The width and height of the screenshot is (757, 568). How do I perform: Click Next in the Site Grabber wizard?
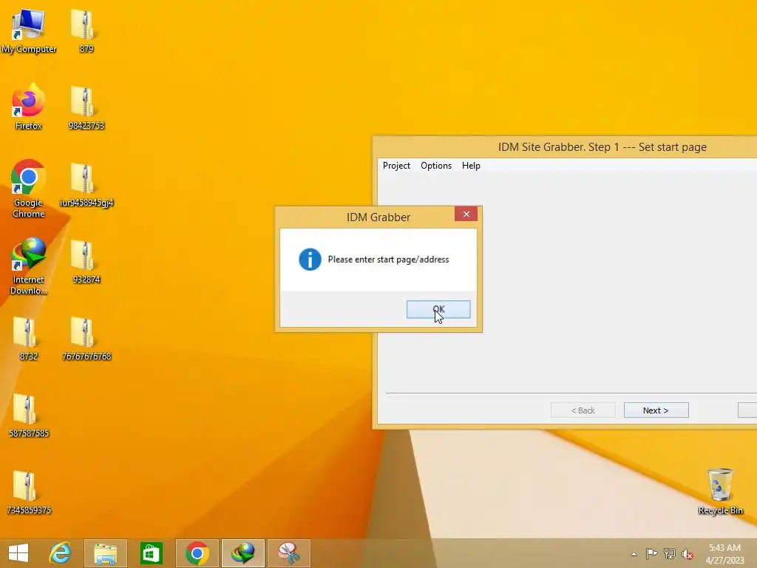656,410
